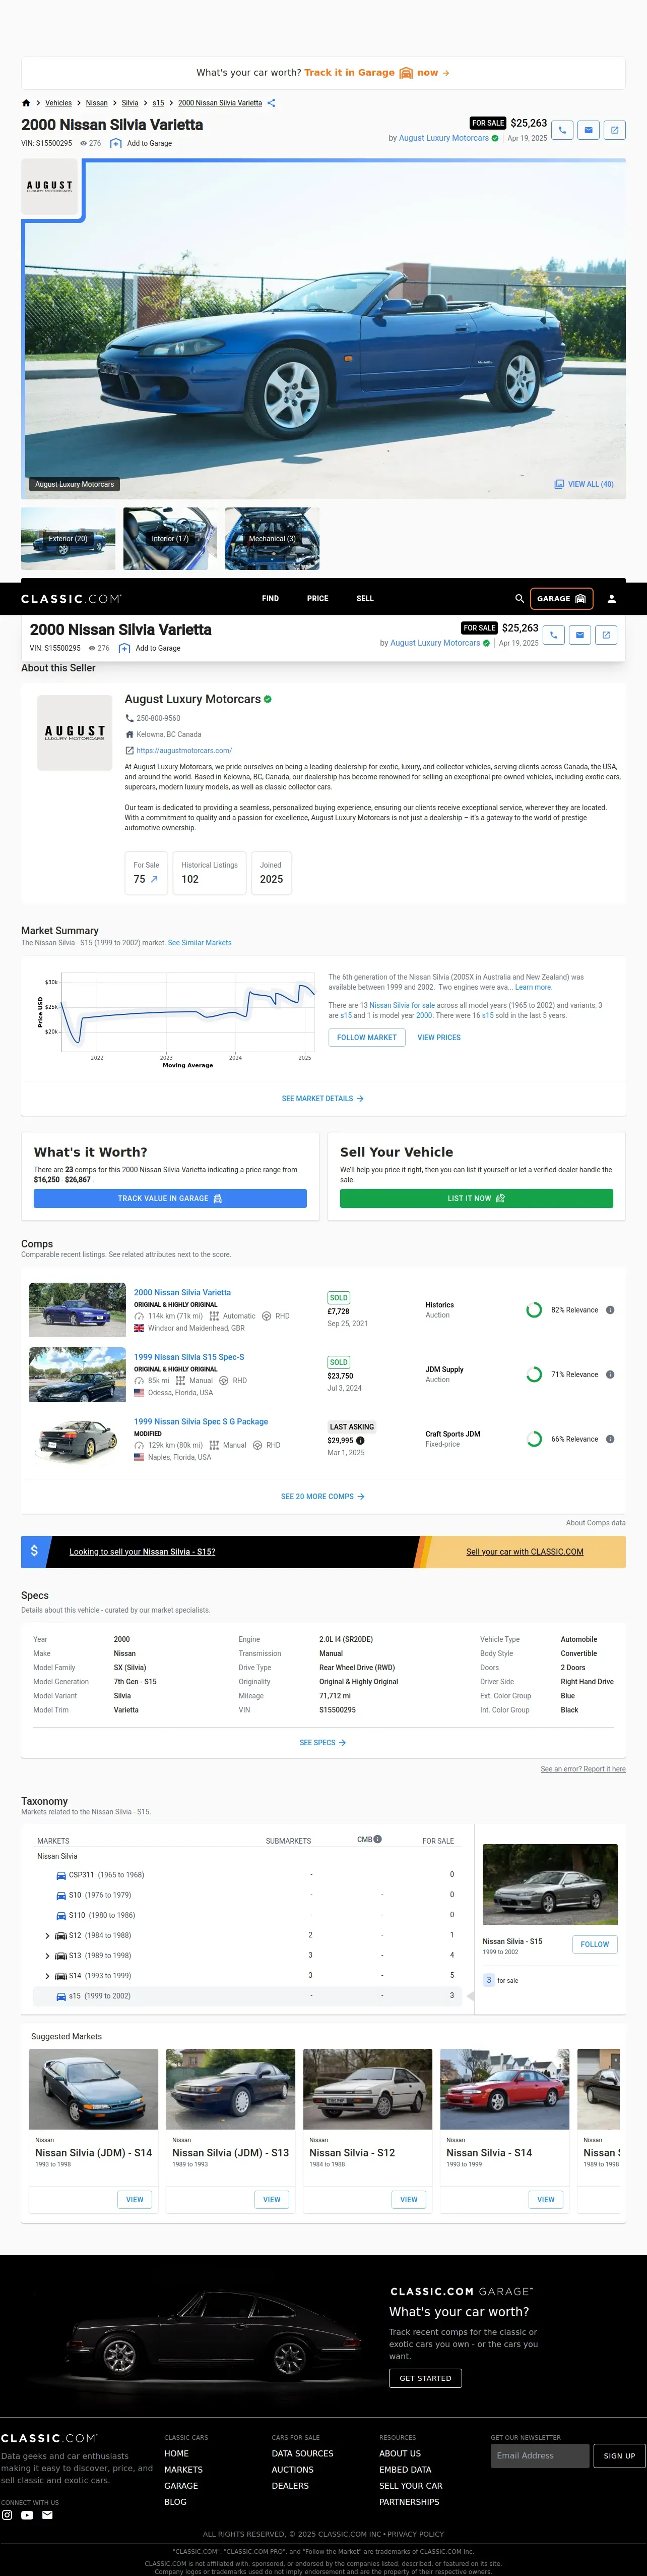This screenshot has height=2576, width=647.
Task: Open Exterior (20) photo thumbnail
Action: click(69, 538)
